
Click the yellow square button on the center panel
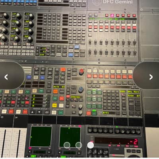[54, 105]
